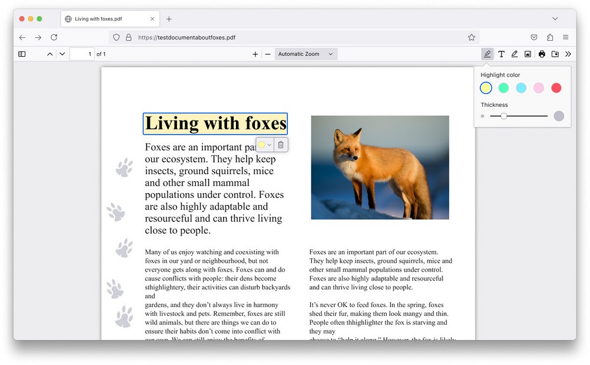Click the page number input field
The image size is (590, 365).
click(82, 54)
